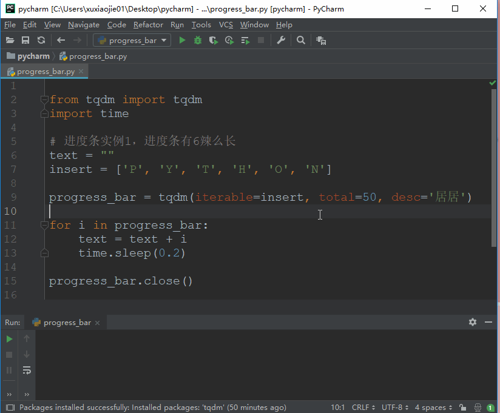Open Search Everywhere magnifier
Viewport: 500px width, 413px height.
[x=300, y=40]
